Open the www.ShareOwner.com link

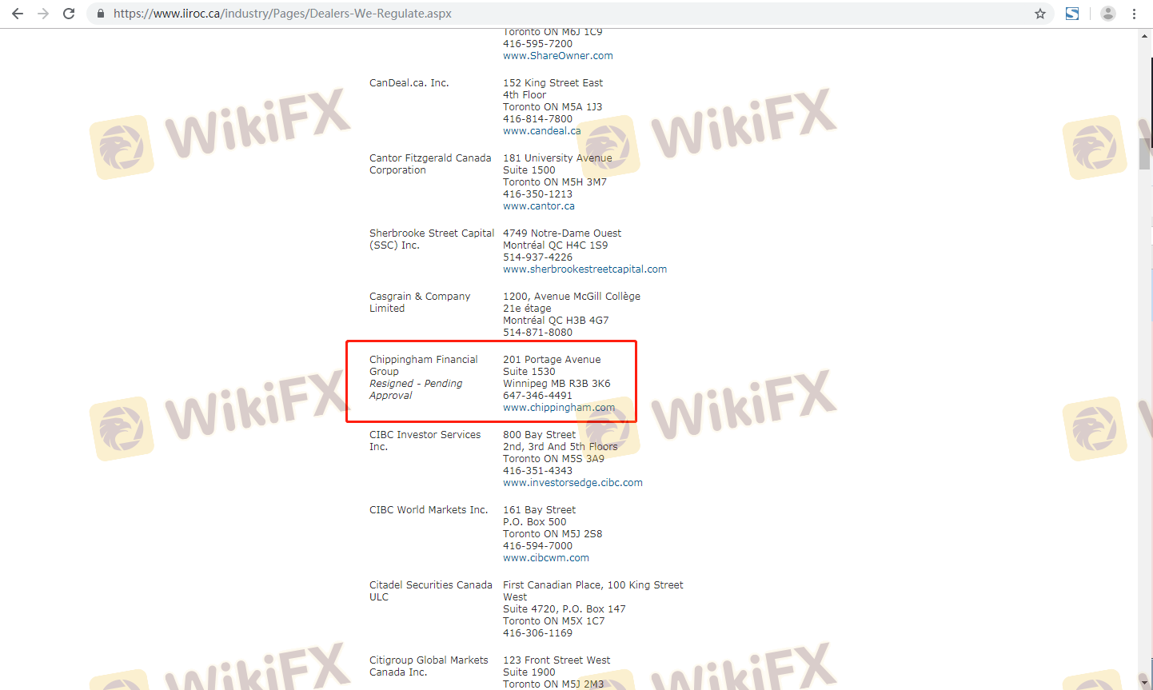[558, 56]
